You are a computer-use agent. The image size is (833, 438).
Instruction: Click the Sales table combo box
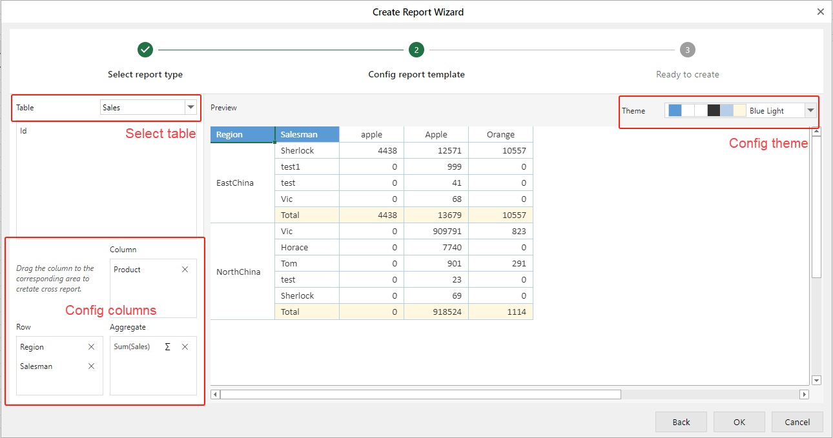[149, 108]
